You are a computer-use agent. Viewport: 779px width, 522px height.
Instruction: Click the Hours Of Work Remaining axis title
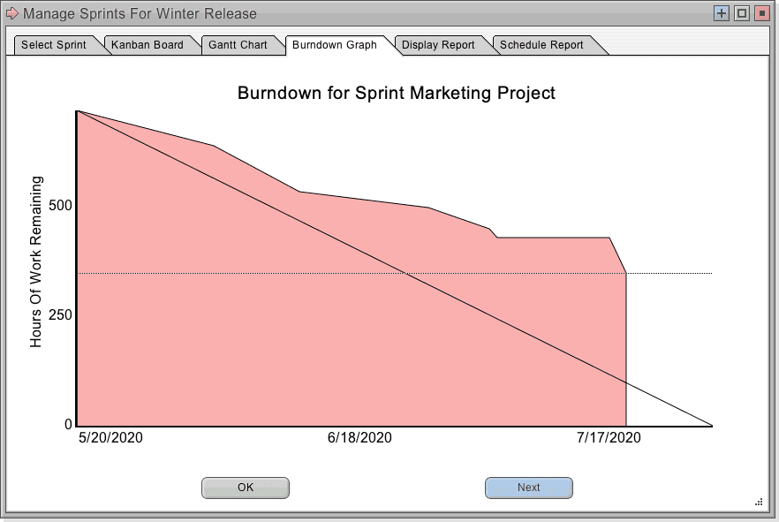pyautogui.click(x=35, y=261)
